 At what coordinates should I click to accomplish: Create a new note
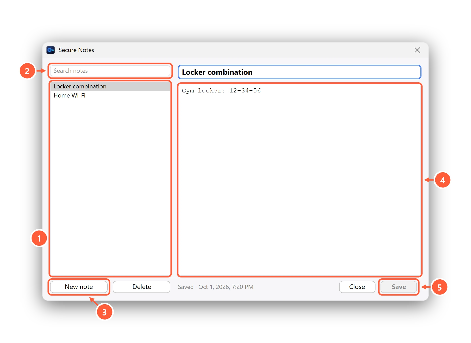[79, 287]
